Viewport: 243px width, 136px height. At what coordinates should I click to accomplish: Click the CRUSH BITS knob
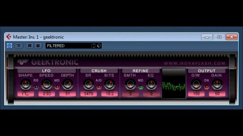point(109,84)
